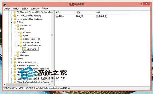Click the DefaultIcon folder icon

click(x=18, y=26)
